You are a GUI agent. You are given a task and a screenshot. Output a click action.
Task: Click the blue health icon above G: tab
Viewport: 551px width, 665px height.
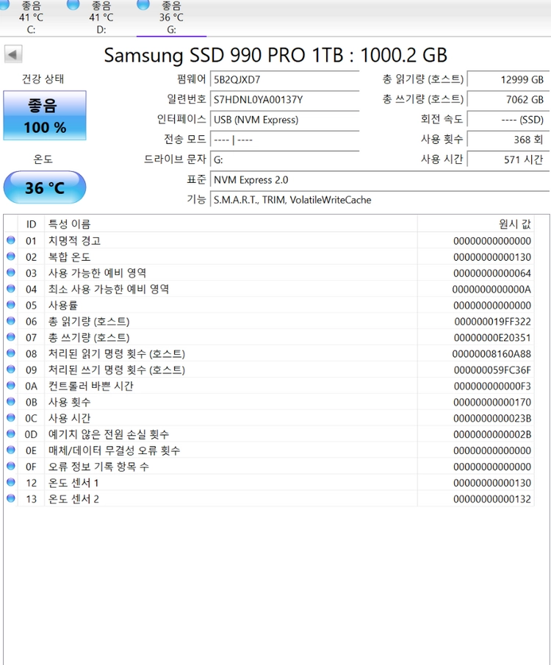tap(143, 4)
